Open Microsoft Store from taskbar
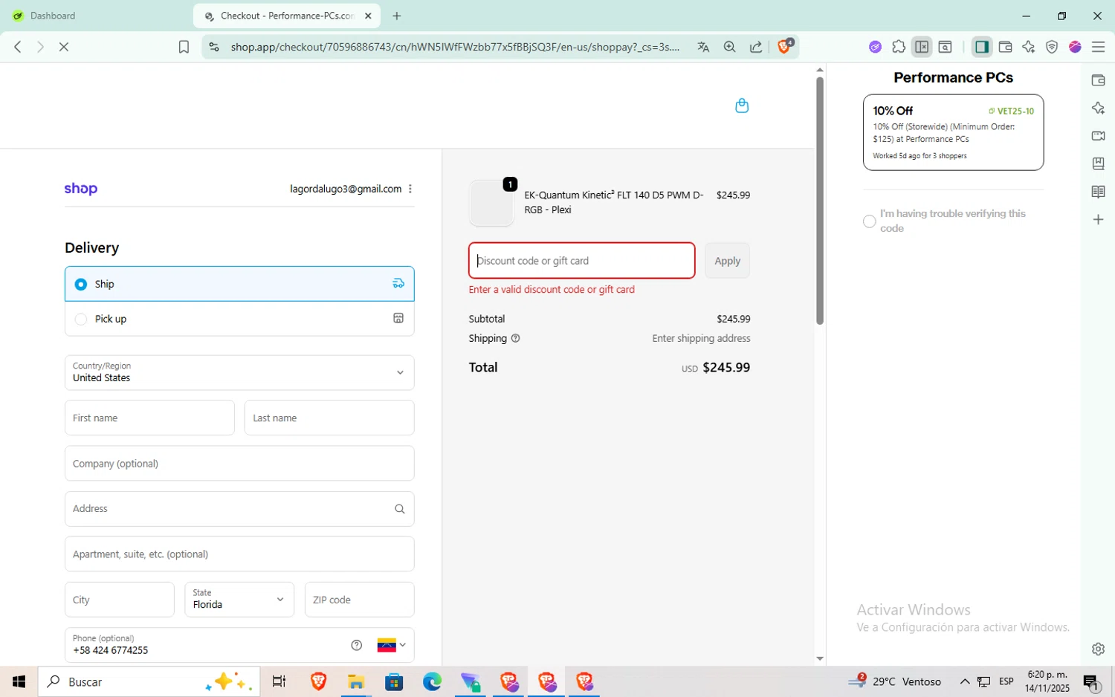 (394, 681)
